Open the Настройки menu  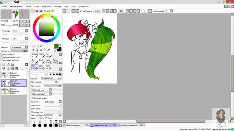[84, 7]
